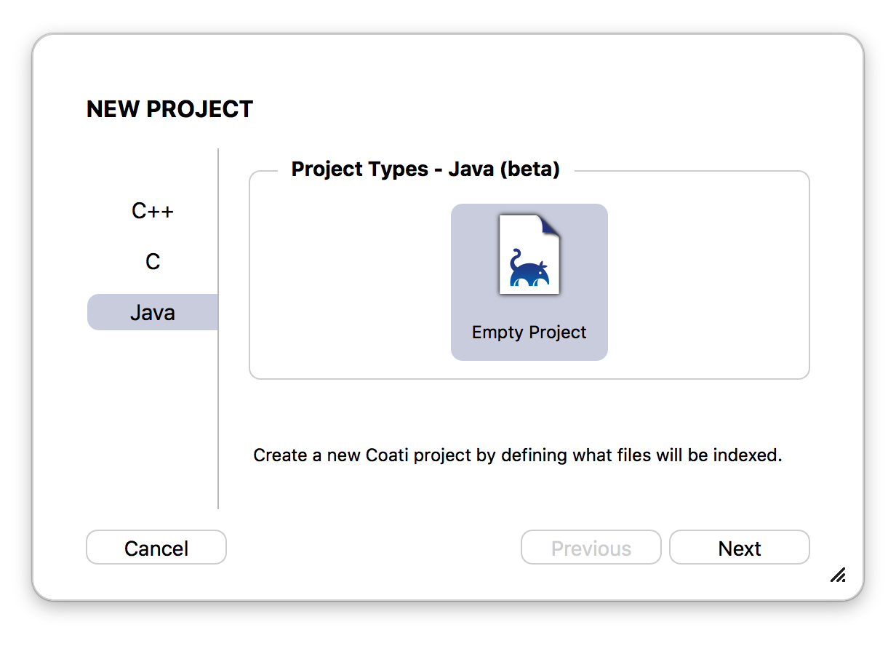The width and height of the screenshot is (896, 646).
Task: Select the Coati document icon
Action: tap(529, 255)
